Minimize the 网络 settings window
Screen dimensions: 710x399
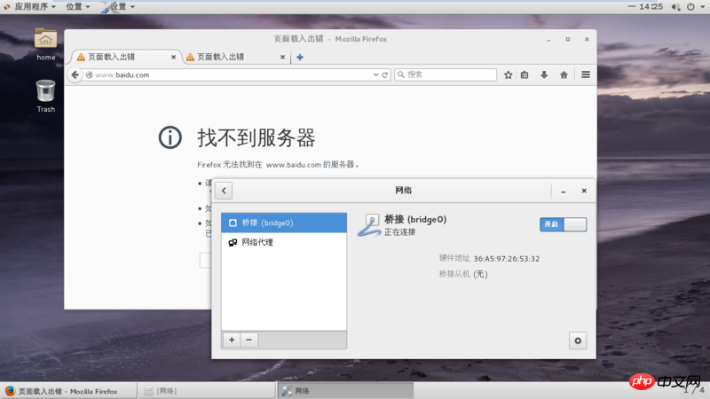(x=564, y=191)
